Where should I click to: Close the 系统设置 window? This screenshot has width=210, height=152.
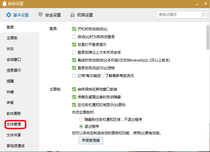click(x=206, y=4)
